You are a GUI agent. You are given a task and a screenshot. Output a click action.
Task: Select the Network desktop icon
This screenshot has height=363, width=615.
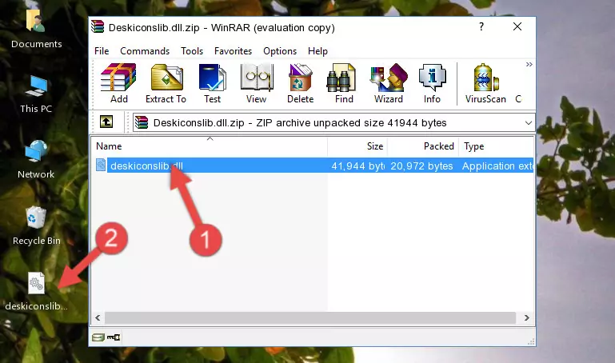click(36, 159)
